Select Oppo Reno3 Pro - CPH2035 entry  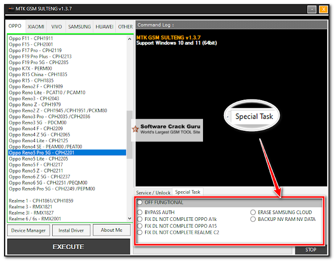click(67, 117)
